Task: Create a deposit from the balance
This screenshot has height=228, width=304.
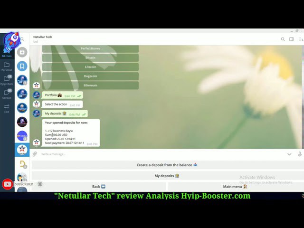Action: tap(167, 165)
